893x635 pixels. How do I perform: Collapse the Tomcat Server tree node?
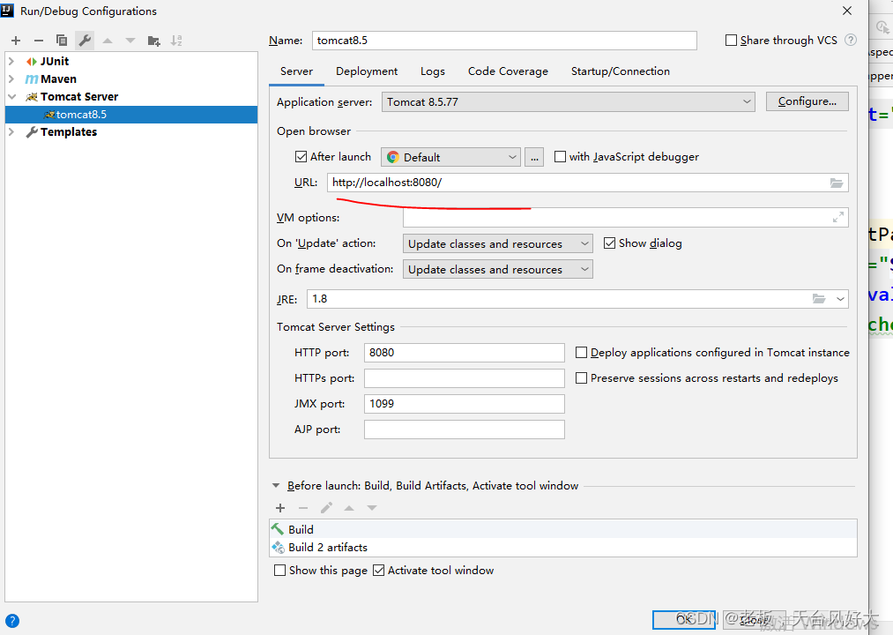coord(11,97)
